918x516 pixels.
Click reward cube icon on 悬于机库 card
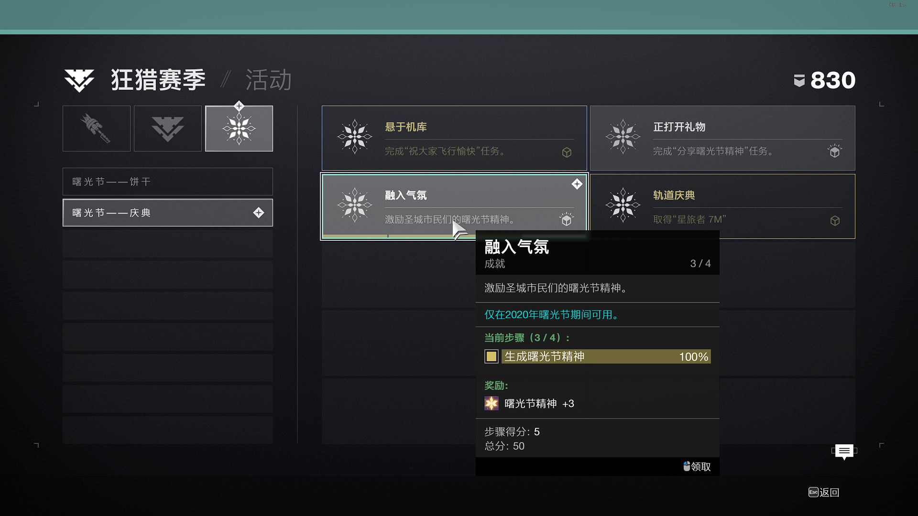tap(567, 152)
